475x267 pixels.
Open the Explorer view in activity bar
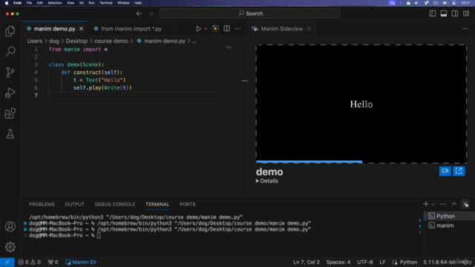tap(10, 31)
